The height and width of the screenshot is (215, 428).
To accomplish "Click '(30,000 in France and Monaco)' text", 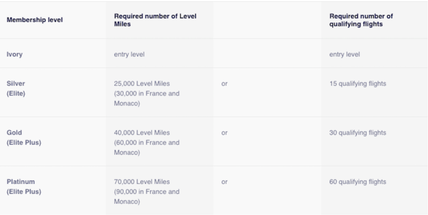I will [146, 98].
